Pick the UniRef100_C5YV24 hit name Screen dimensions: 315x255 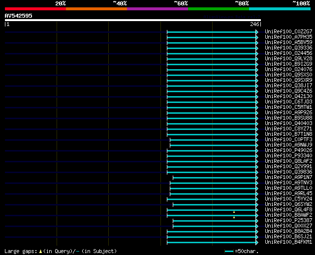pyautogui.click(x=288, y=199)
